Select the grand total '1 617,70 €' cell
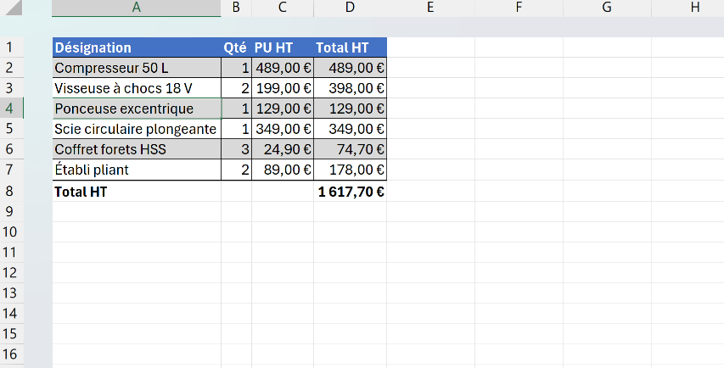This screenshot has height=368, width=724. point(350,191)
